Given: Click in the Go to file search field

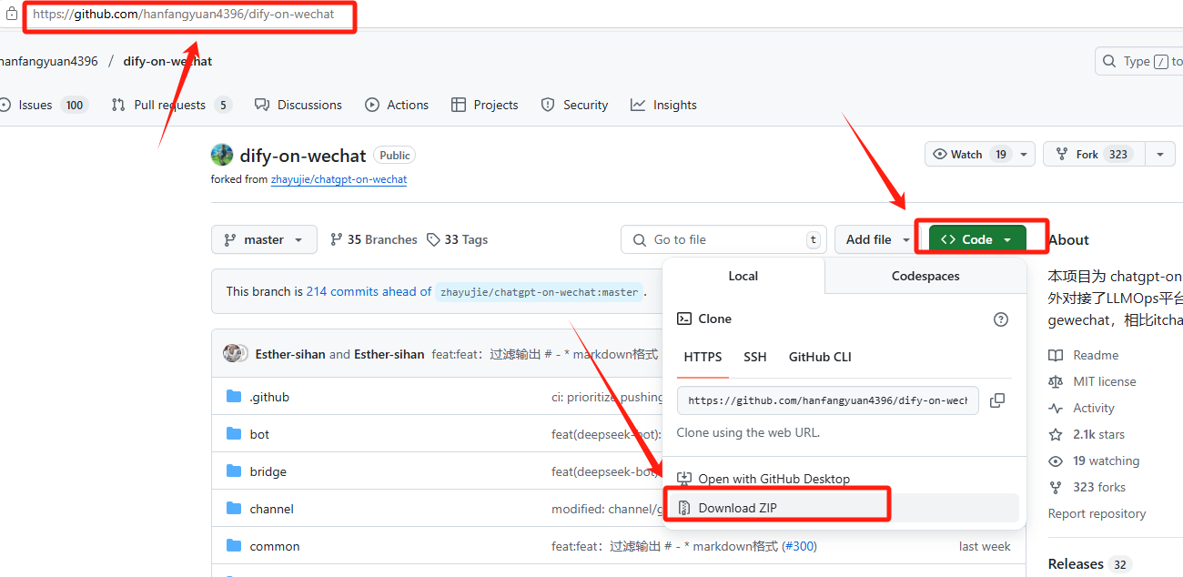Looking at the screenshot, I should click(723, 239).
